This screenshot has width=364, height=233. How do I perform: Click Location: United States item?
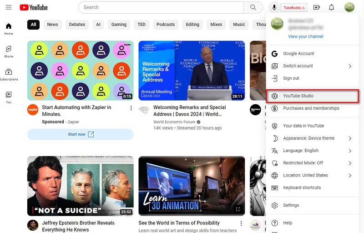point(312,175)
